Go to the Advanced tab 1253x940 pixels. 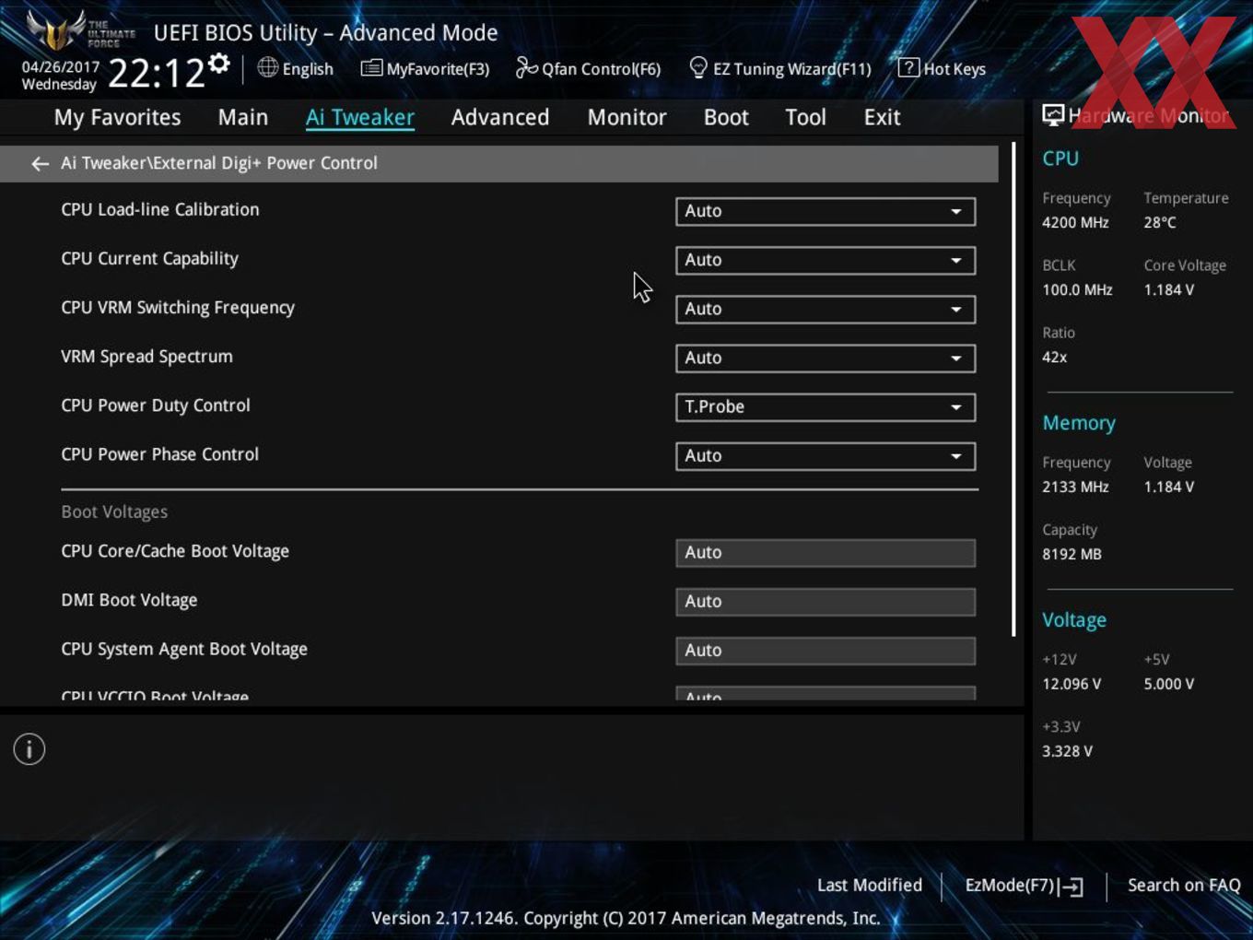(x=500, y=117)
